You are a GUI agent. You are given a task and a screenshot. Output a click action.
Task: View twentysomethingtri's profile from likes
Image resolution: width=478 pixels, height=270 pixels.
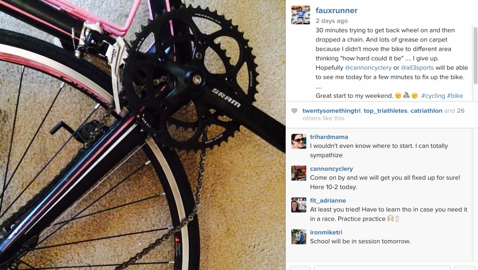pyautogui.click(x=331, y=111)
